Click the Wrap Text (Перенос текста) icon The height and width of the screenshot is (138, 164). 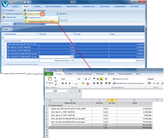pos(114,79)
